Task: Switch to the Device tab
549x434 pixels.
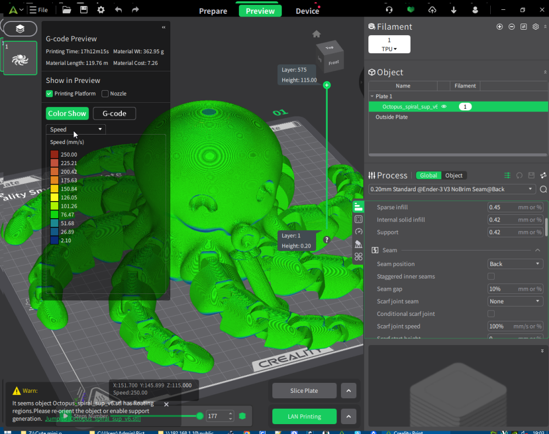Action: [307, 11]
